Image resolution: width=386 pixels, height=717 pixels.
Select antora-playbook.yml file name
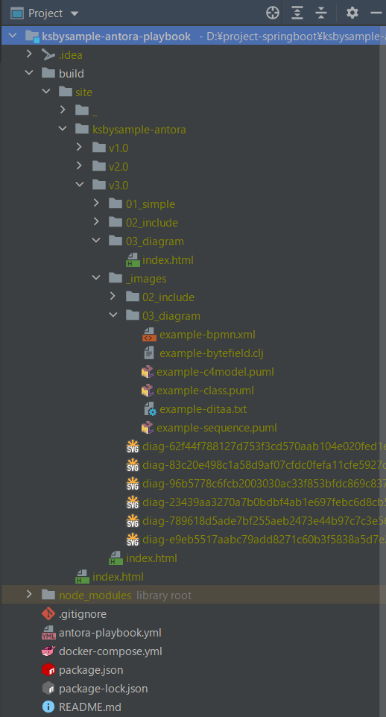click(110, 633)
